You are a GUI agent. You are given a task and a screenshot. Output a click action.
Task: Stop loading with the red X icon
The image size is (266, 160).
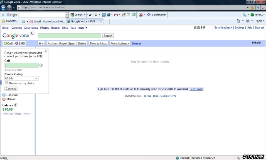[264, 7]
